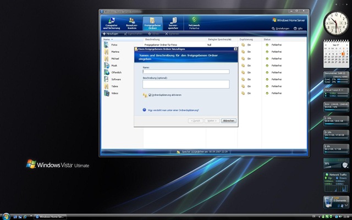Click the Network Traffic gadget
Viewport: 352px width, 220px height.
pos(336,182)
